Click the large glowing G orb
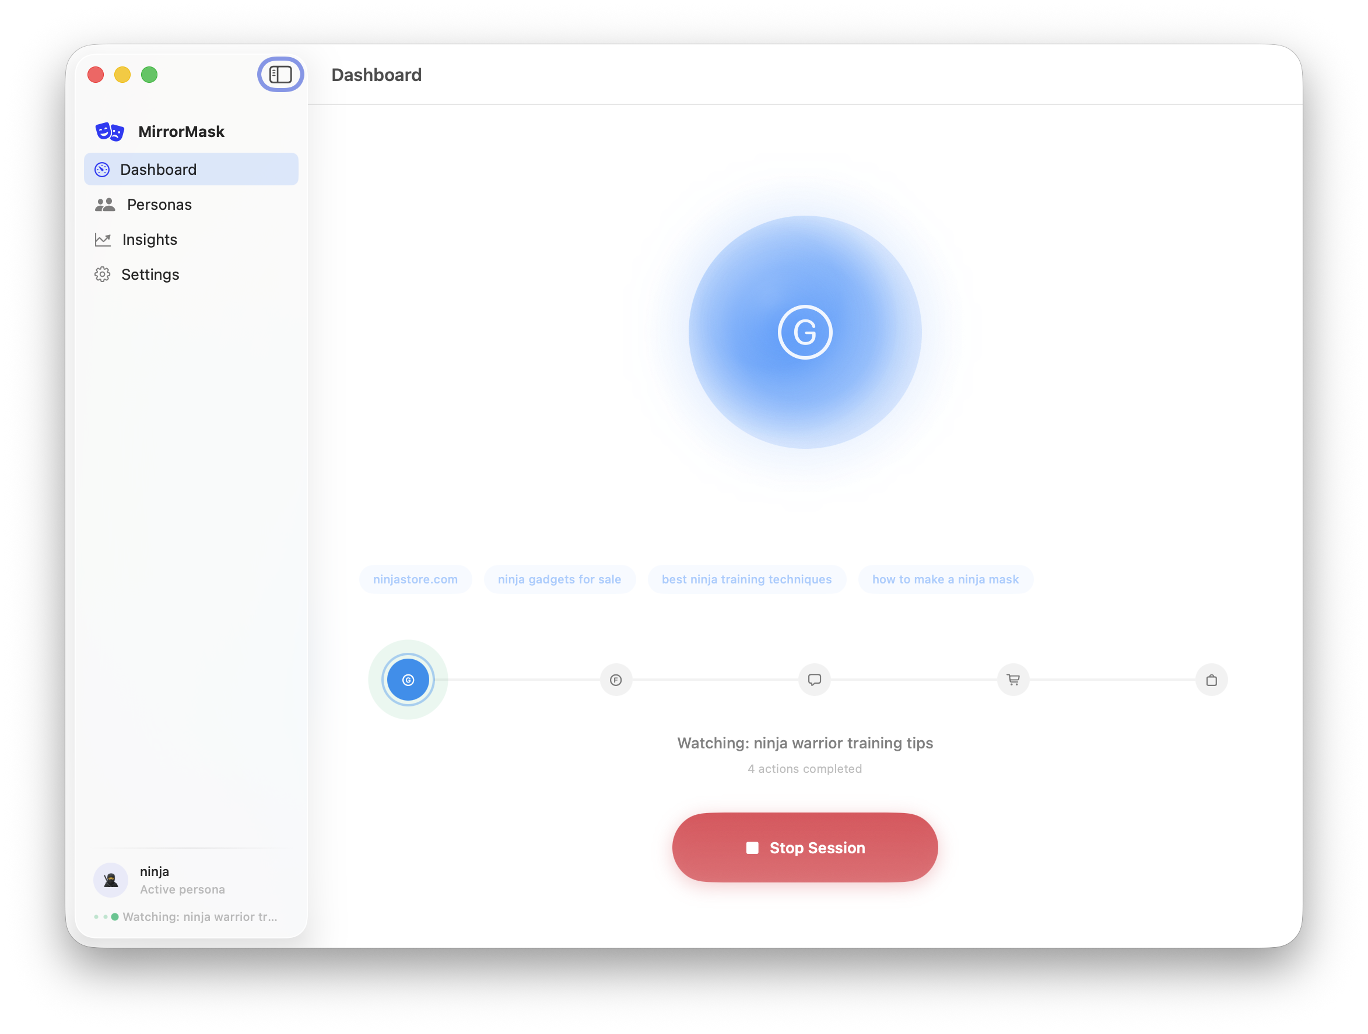Viewport: 1368px width, 1034px height. click(805, 332)
